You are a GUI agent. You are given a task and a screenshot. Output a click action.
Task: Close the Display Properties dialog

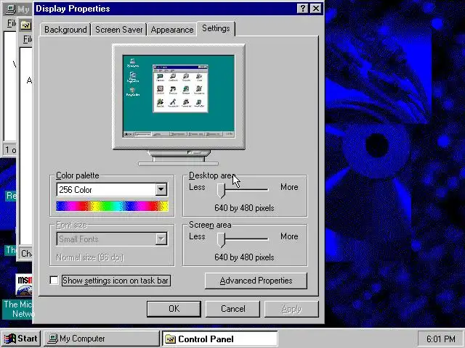(x=316, y=8)
